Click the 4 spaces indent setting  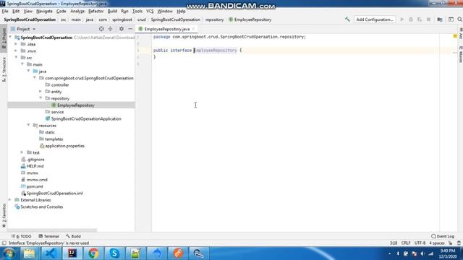coord(437,243)
